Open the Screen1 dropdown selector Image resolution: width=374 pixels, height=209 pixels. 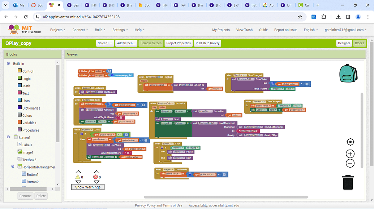(x=105, y=43)
